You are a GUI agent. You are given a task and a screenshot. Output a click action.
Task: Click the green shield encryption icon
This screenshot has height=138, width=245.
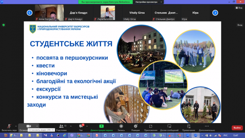tap(3, 25)
